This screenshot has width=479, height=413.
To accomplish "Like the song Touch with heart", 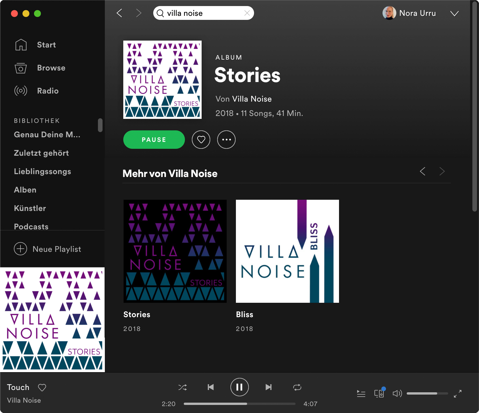I will [x=42, y=387].
